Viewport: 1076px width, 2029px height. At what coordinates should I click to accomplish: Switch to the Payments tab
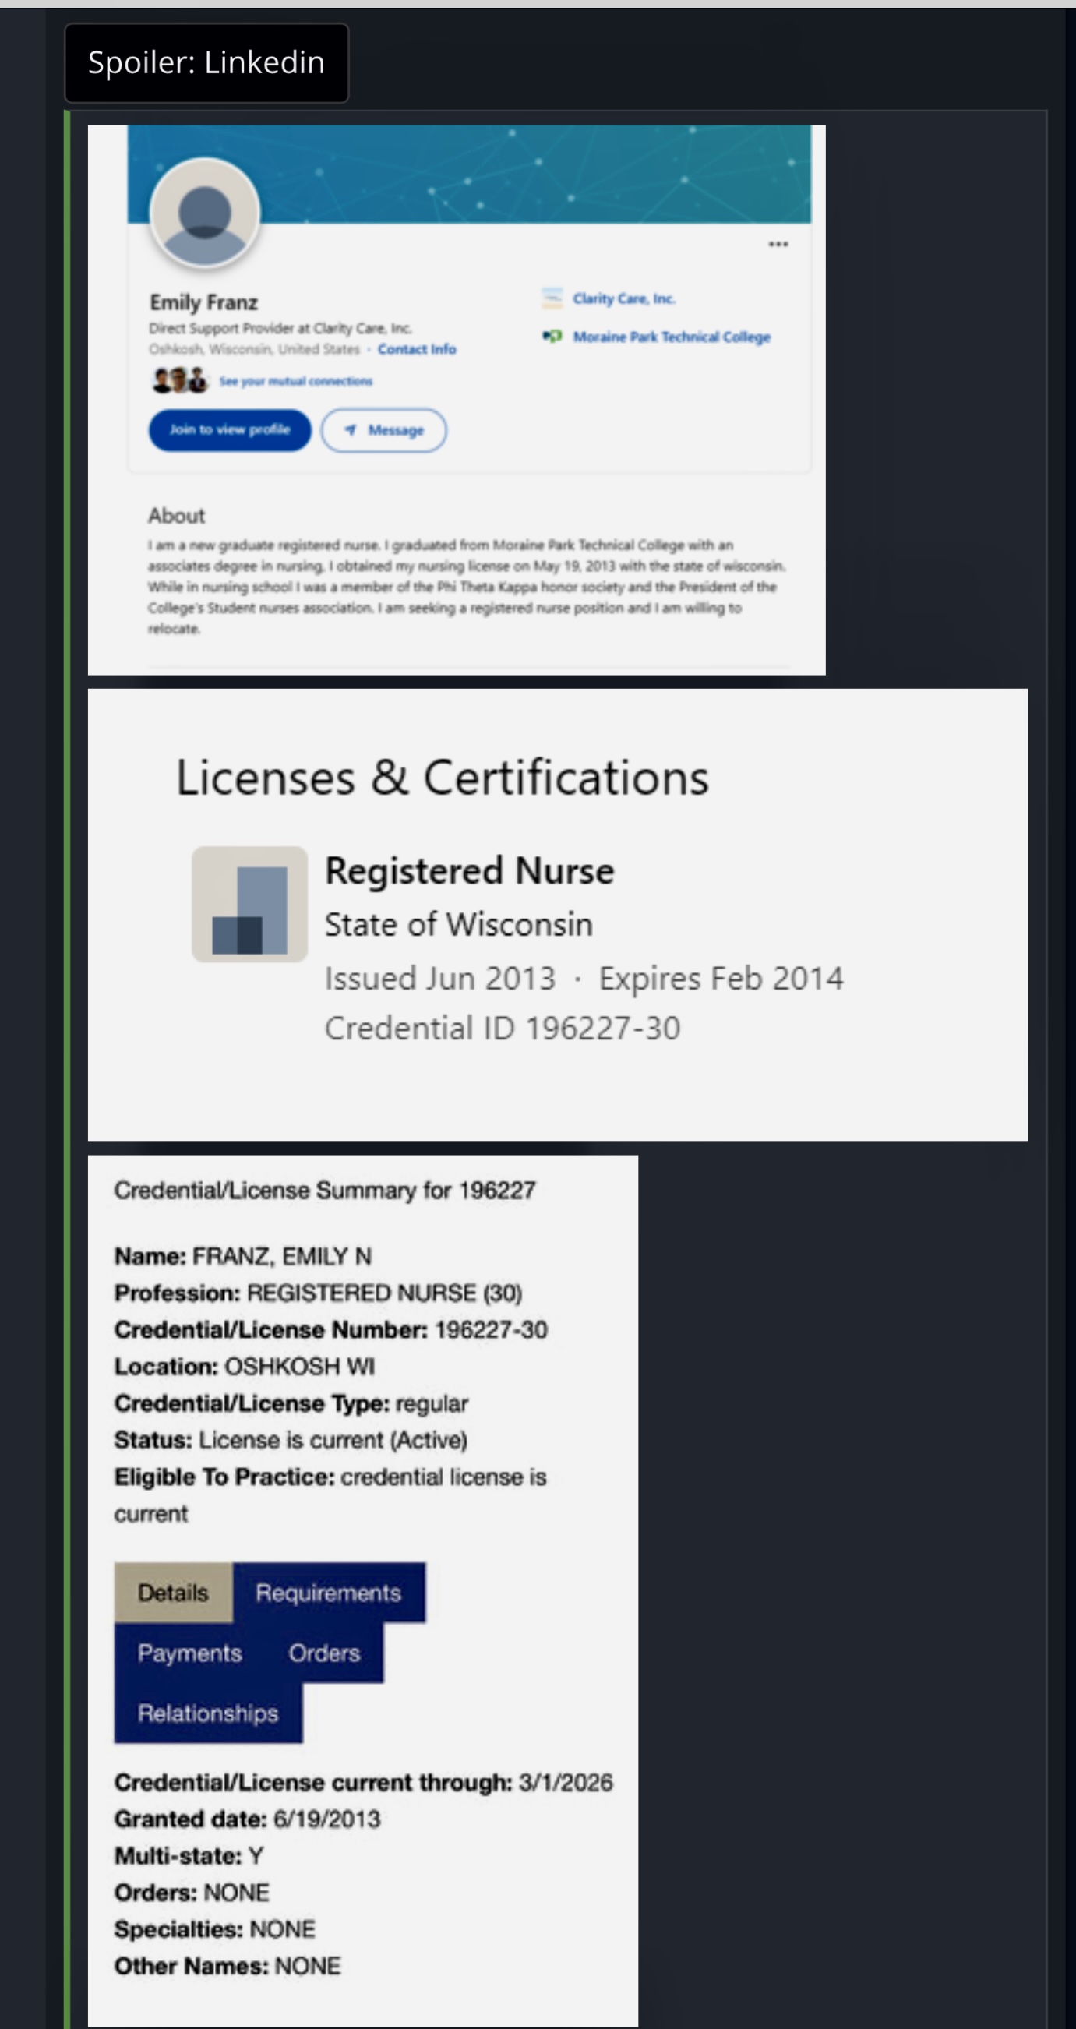190,1653
